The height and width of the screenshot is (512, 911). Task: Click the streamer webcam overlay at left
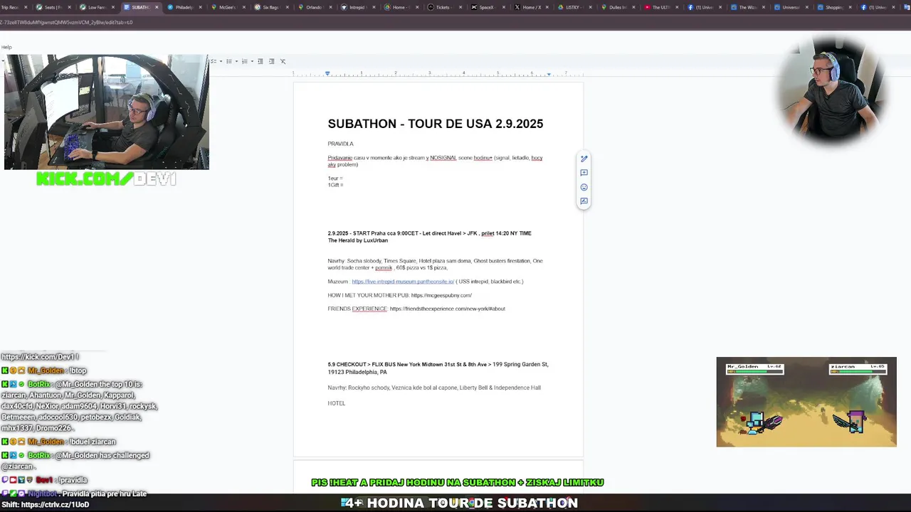point(107,112)
